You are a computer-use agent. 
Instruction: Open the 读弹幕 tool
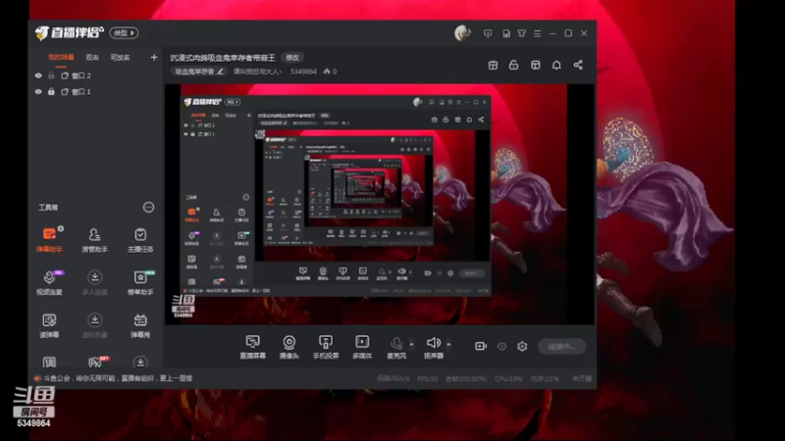click(49, 325)
